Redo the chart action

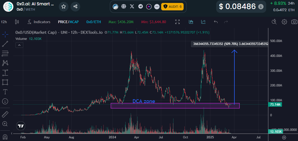pyautogui.click(x=226, y=22)
